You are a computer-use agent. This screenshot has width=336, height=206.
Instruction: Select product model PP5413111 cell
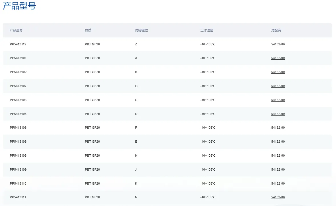tap(18, 197)
